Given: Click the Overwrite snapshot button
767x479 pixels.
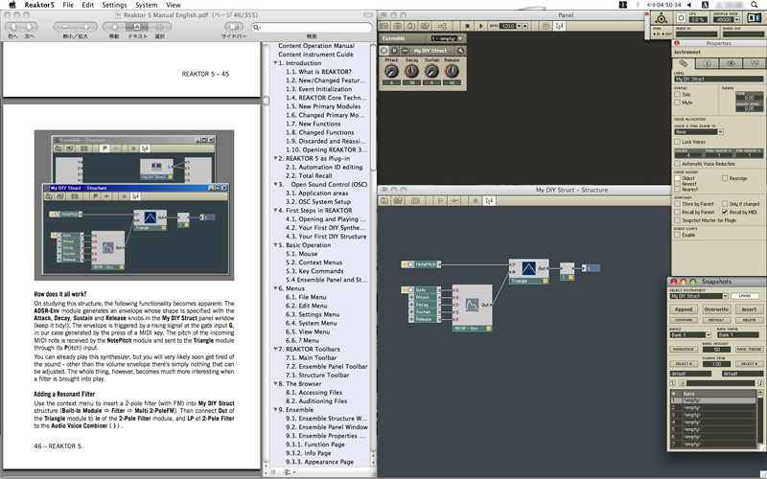Looking at the screenshot, I should [716, 309].
